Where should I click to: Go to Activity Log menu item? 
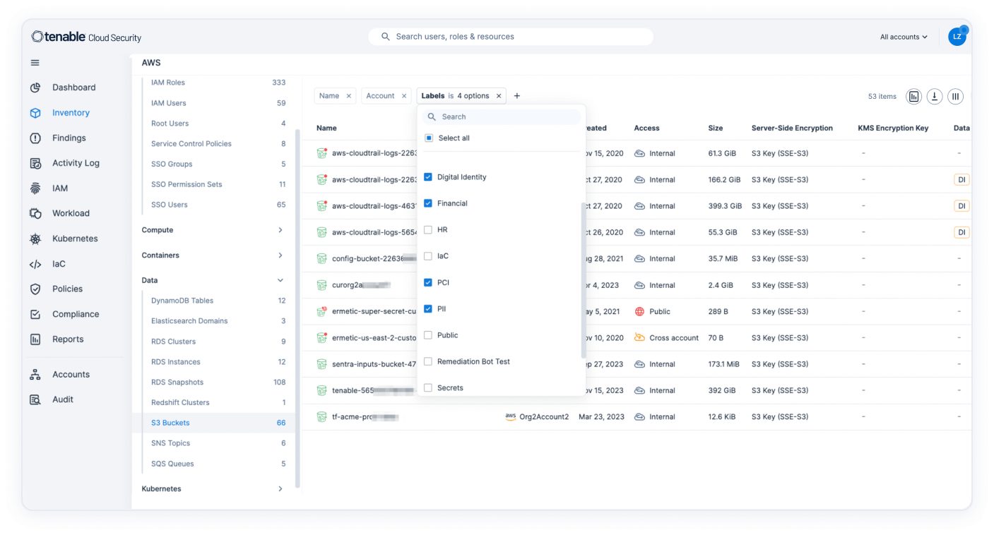click(x=76, y=163)
